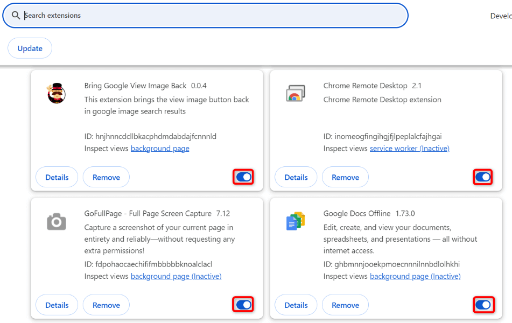Remove the Chrome Remote Desktop extension
The width and height of the screenshot is (512, 323).
345,177
